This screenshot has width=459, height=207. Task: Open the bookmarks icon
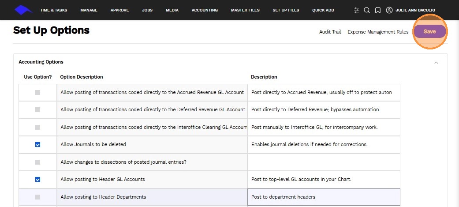378,10
